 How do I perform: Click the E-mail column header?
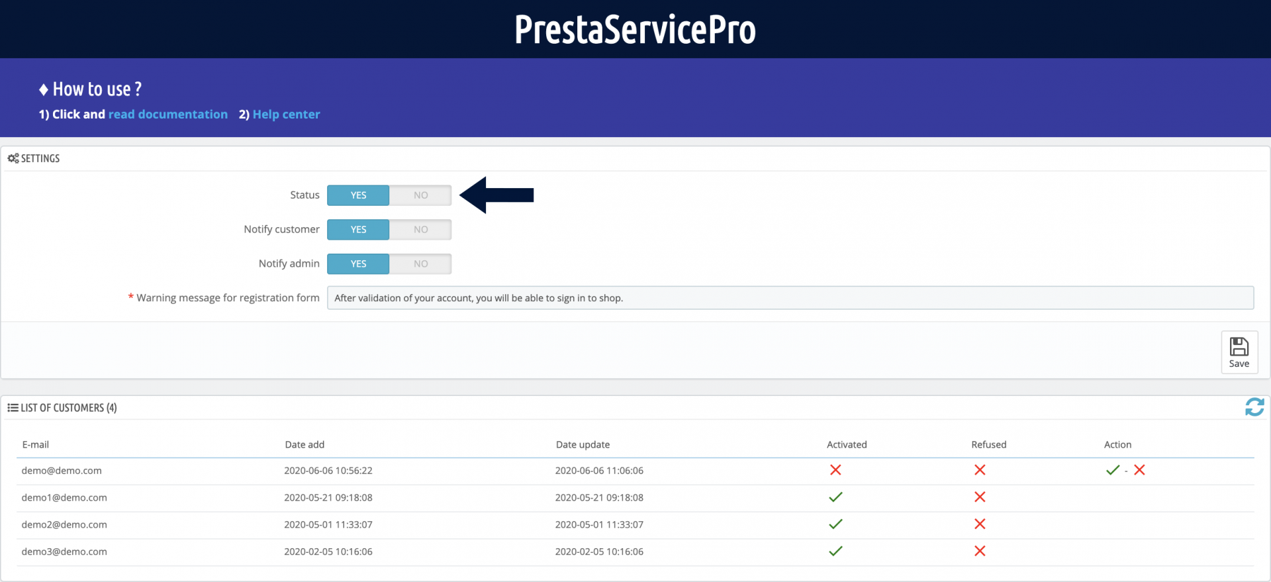coord(36,445)
